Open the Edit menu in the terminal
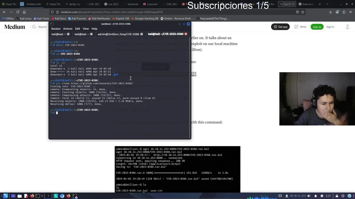The height and width of the screenshot is (199, 355). [77, 29]
